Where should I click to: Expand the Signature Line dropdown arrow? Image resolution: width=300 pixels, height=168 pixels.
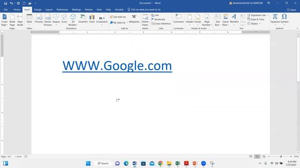click(268, 15)
